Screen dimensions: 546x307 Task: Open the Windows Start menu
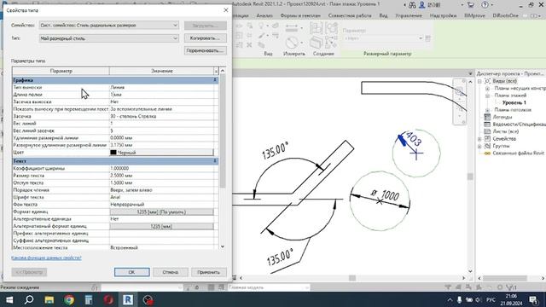(9, 299)
